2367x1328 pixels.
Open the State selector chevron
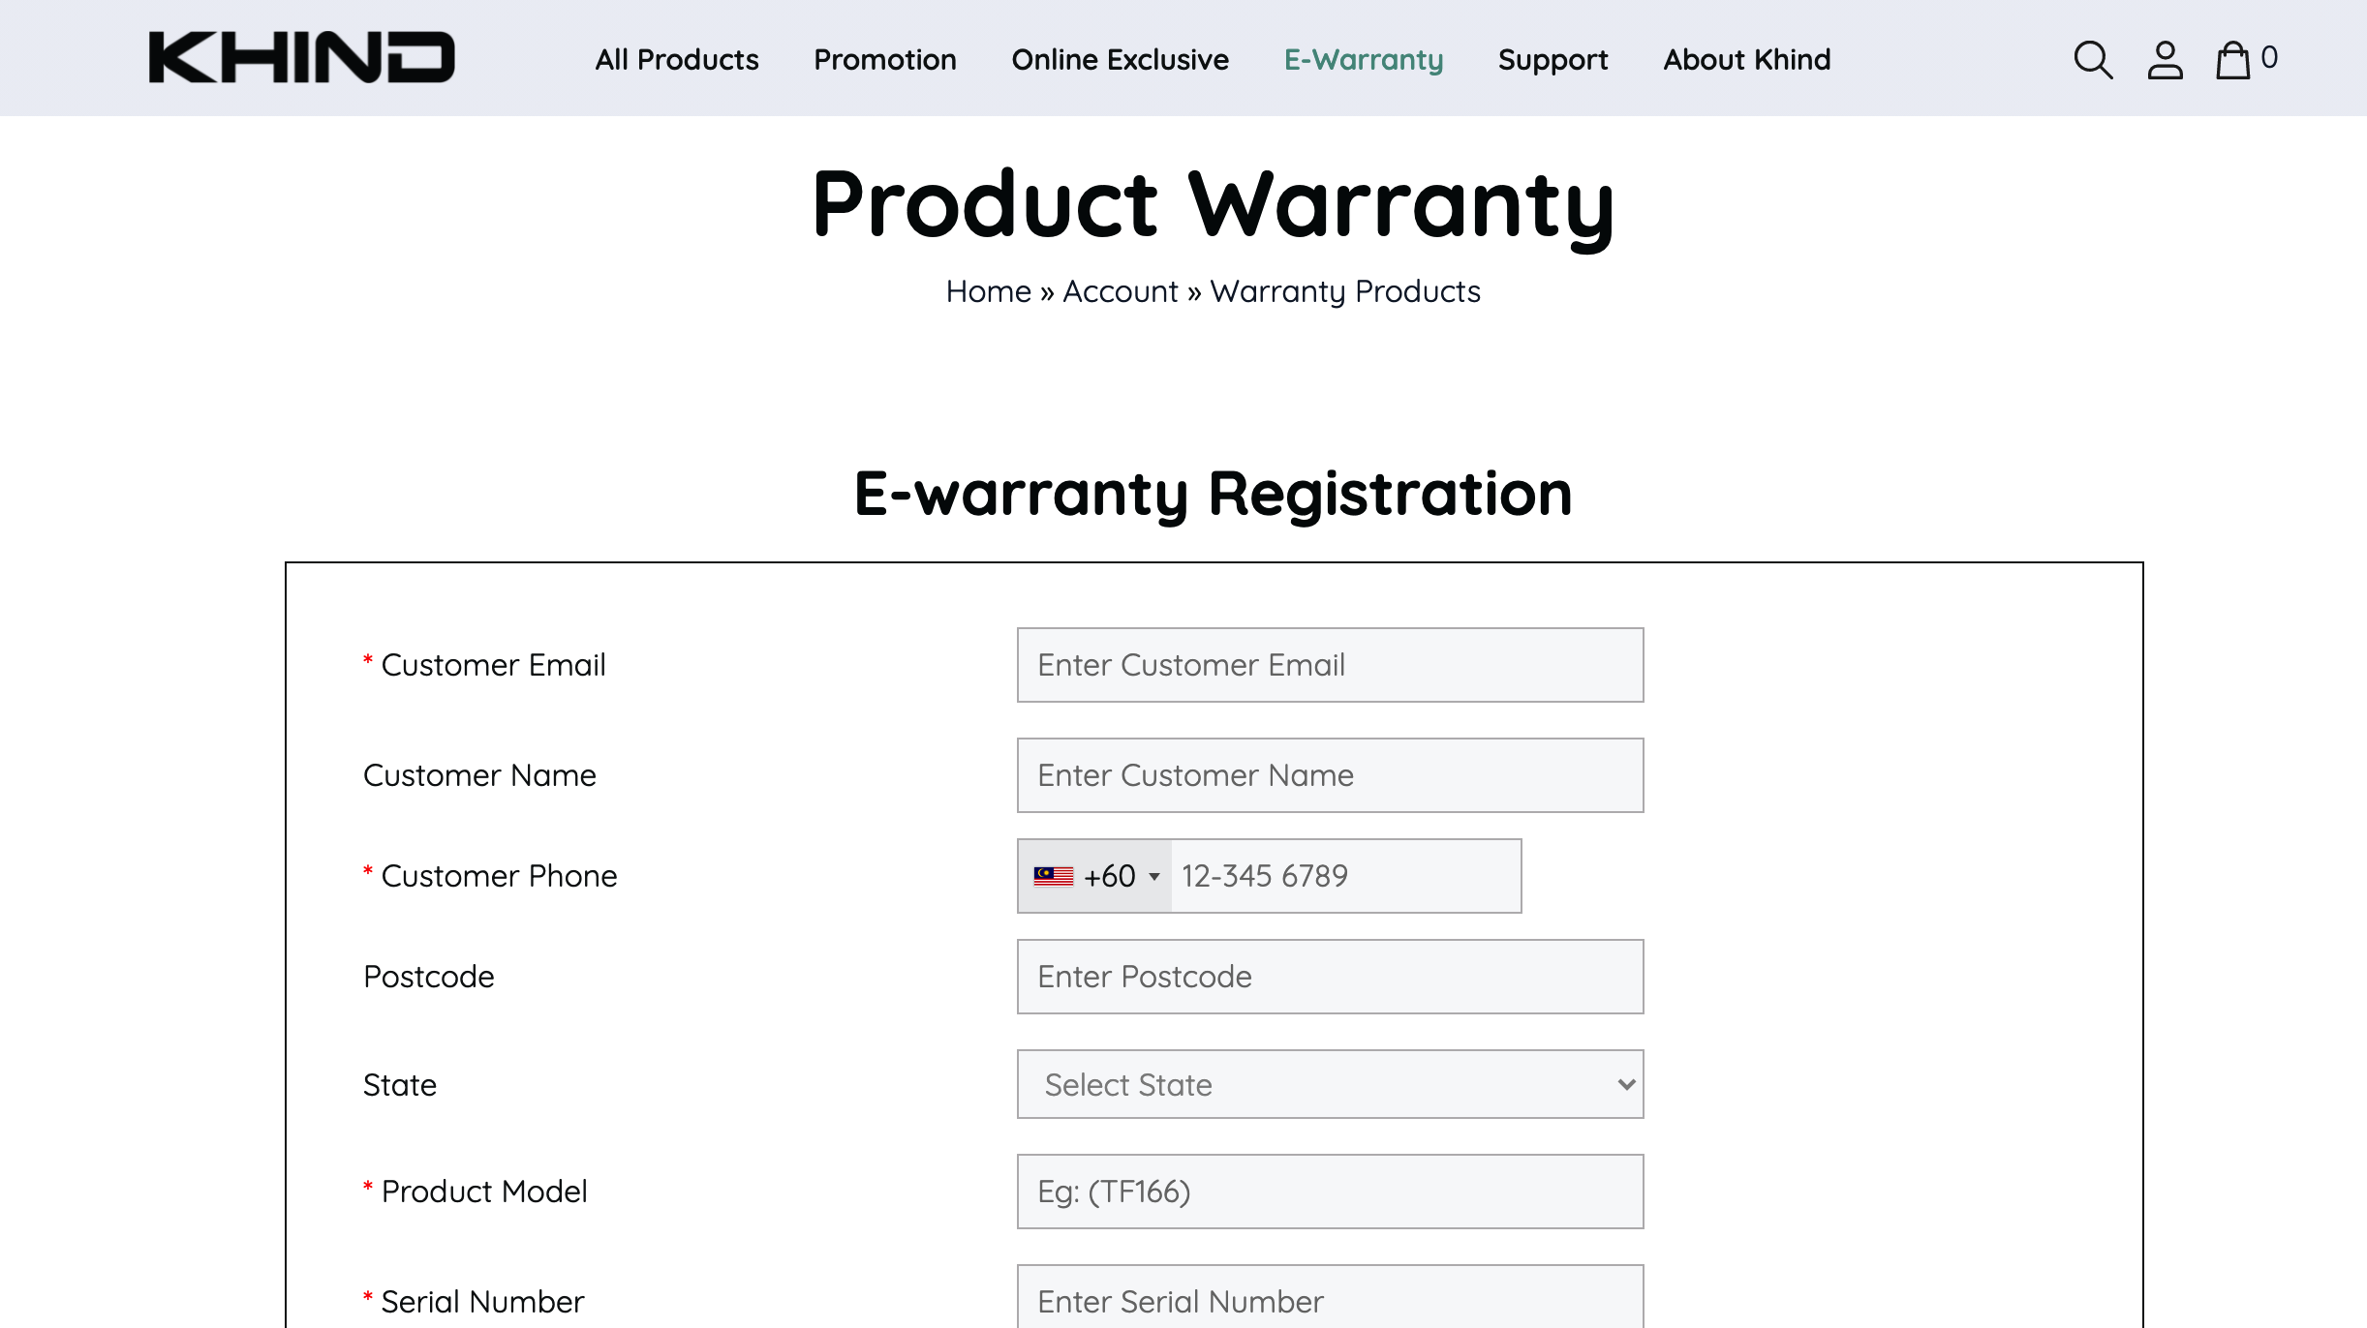[1623, 1084]
